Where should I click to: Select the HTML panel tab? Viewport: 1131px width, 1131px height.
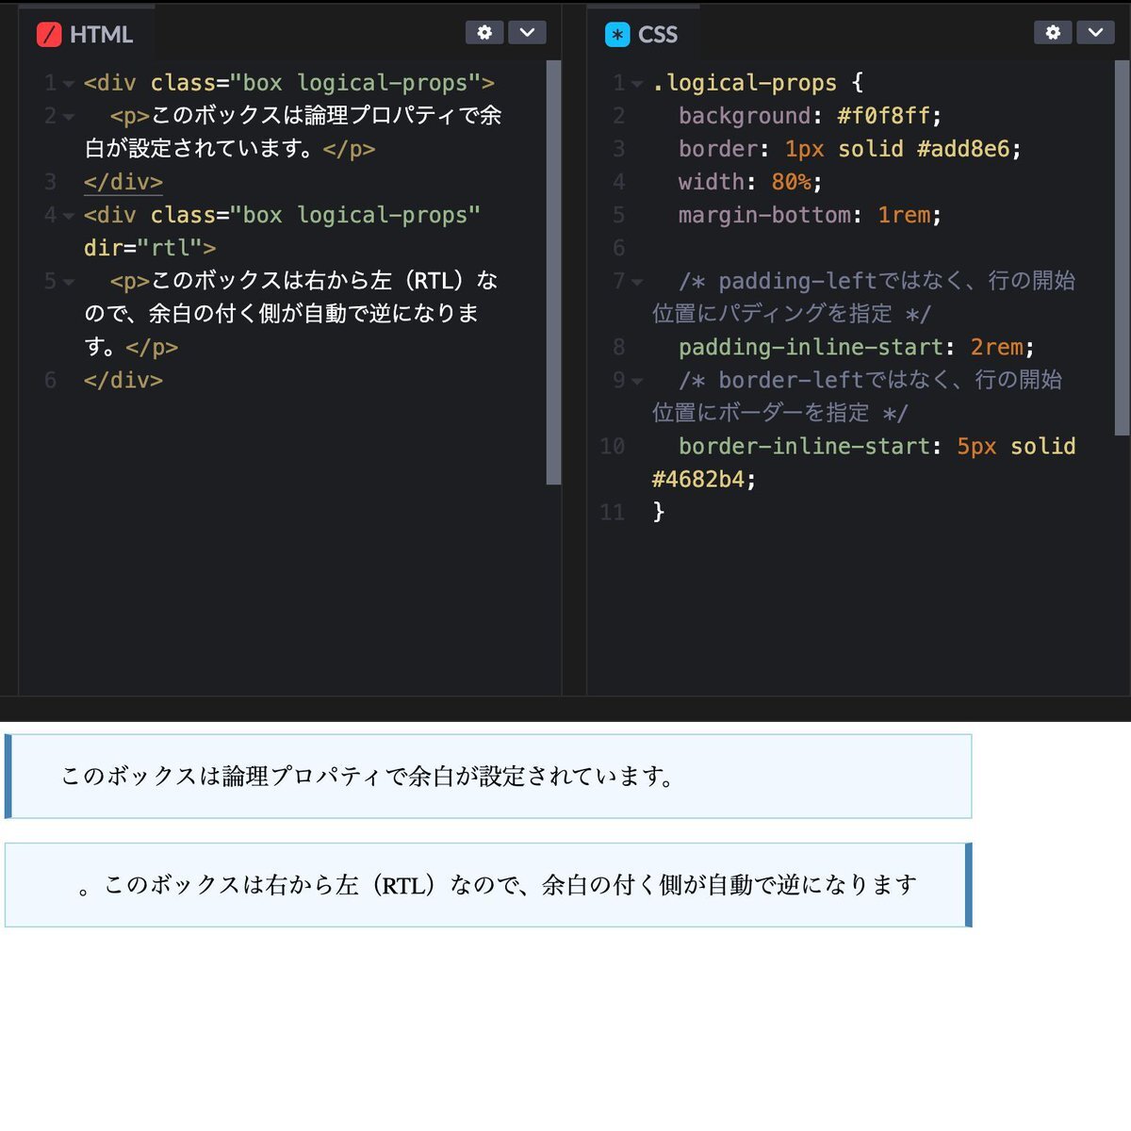point(86,35)
